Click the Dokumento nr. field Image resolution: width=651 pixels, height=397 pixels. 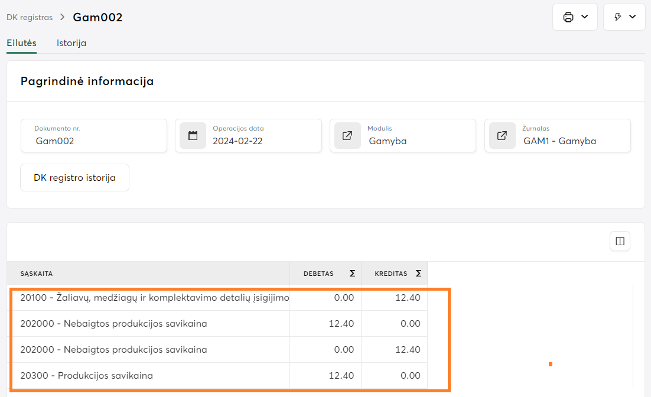(x=95, y=141)
